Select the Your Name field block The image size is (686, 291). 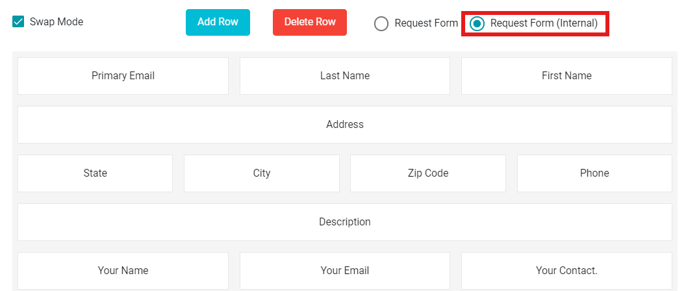click(123, 270)
